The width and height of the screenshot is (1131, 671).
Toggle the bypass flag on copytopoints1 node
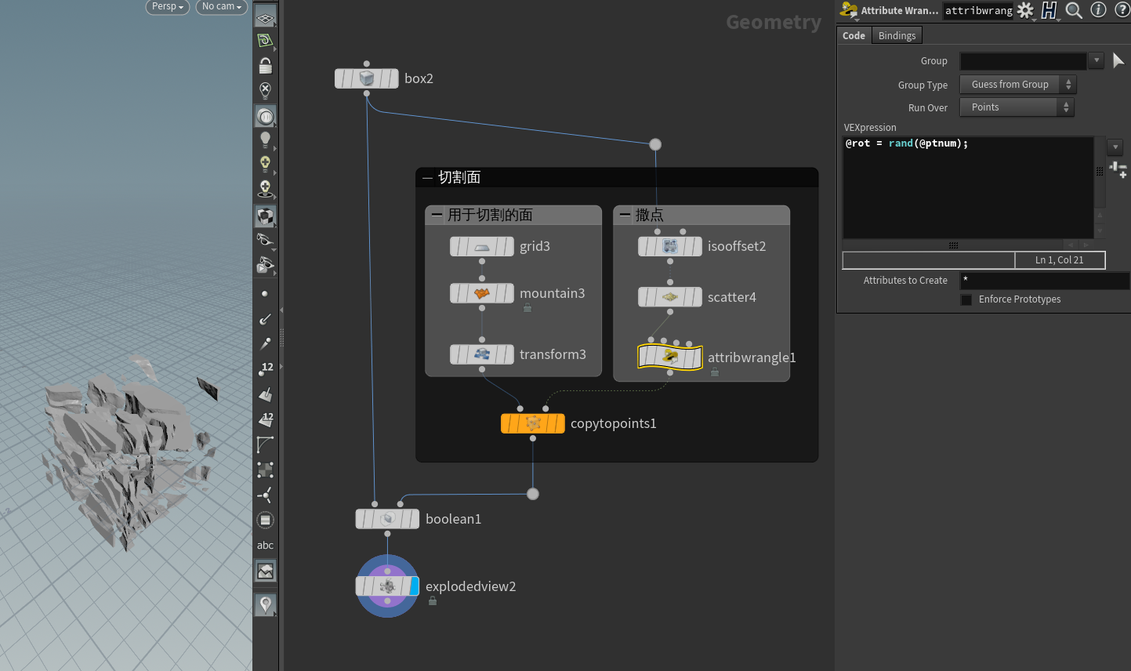[x=507, y=423]
